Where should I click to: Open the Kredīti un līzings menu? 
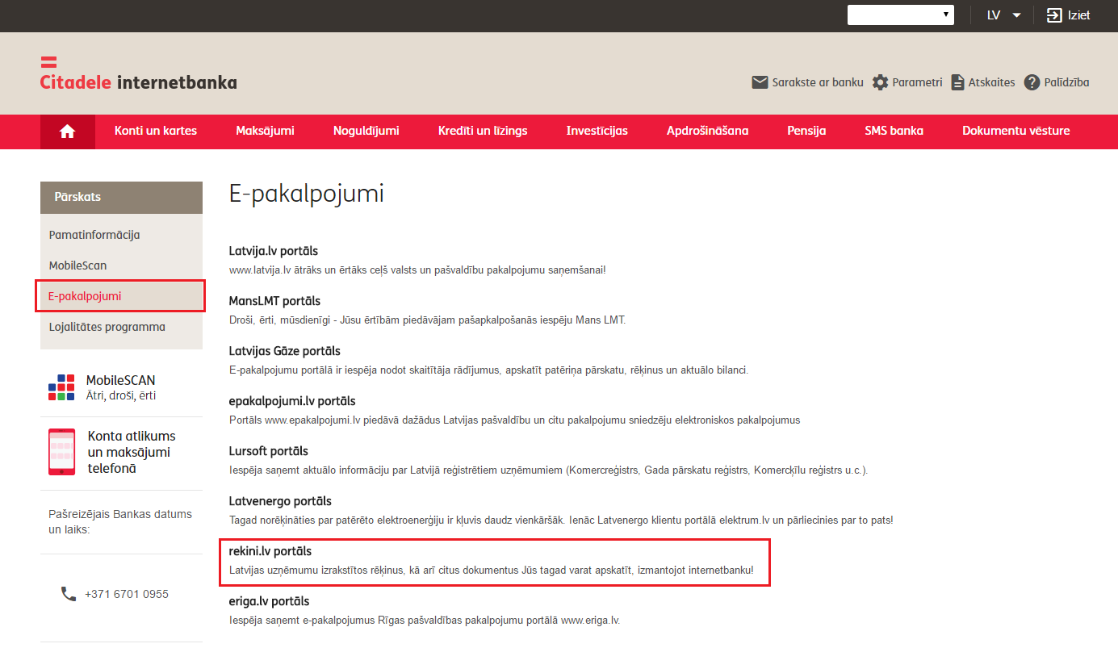click(x=483, y=131)
